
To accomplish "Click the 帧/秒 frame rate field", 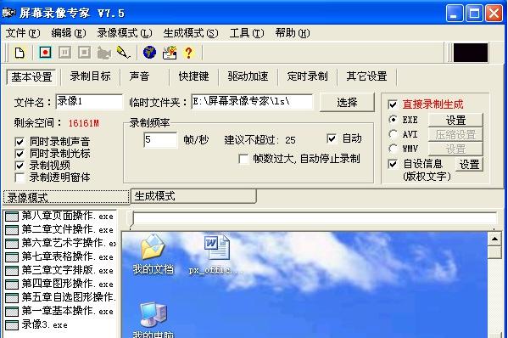I will click(160, 140).
